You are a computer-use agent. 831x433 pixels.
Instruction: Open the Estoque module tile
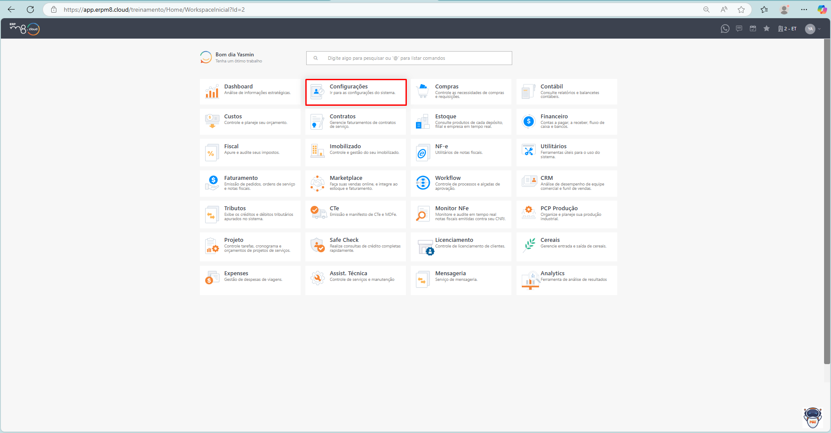point(461,121)
